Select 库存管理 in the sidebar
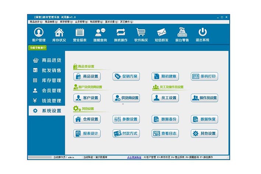This screenshot has height=174, width=261. coord(47,81)
